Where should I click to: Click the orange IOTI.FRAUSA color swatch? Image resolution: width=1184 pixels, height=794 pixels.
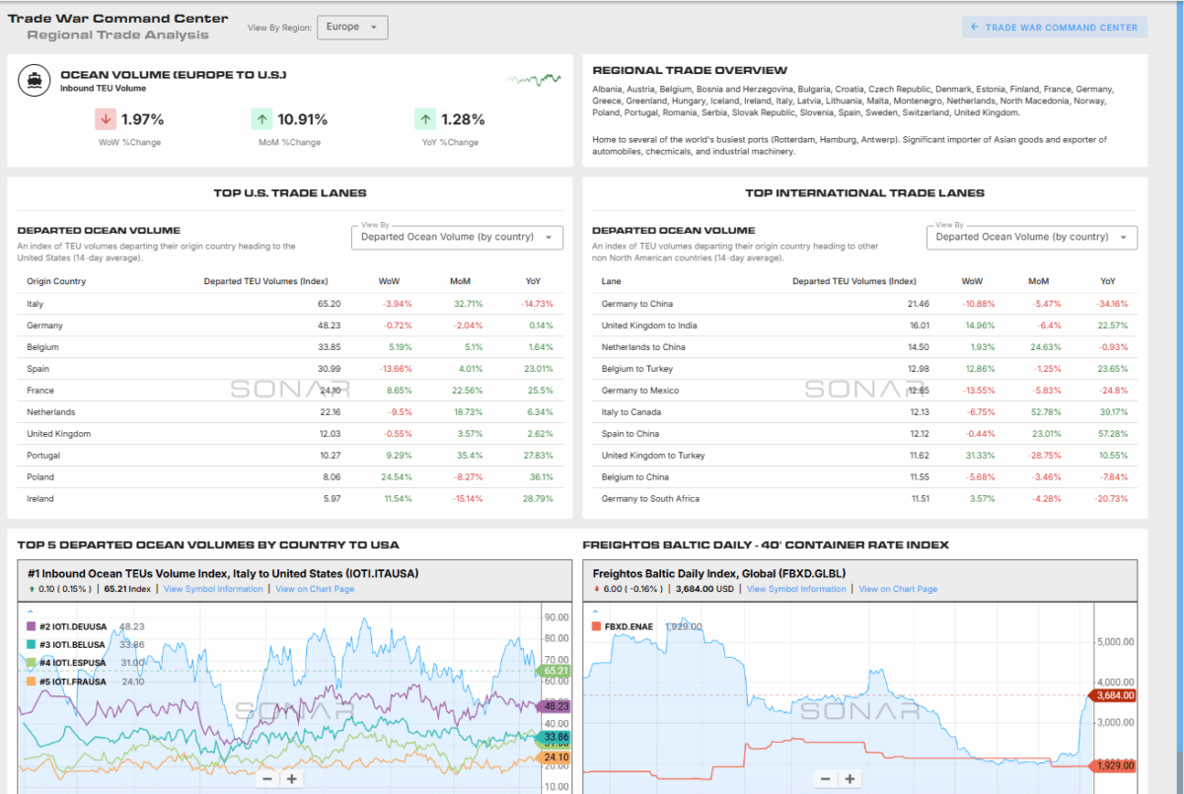pos(31,681)
